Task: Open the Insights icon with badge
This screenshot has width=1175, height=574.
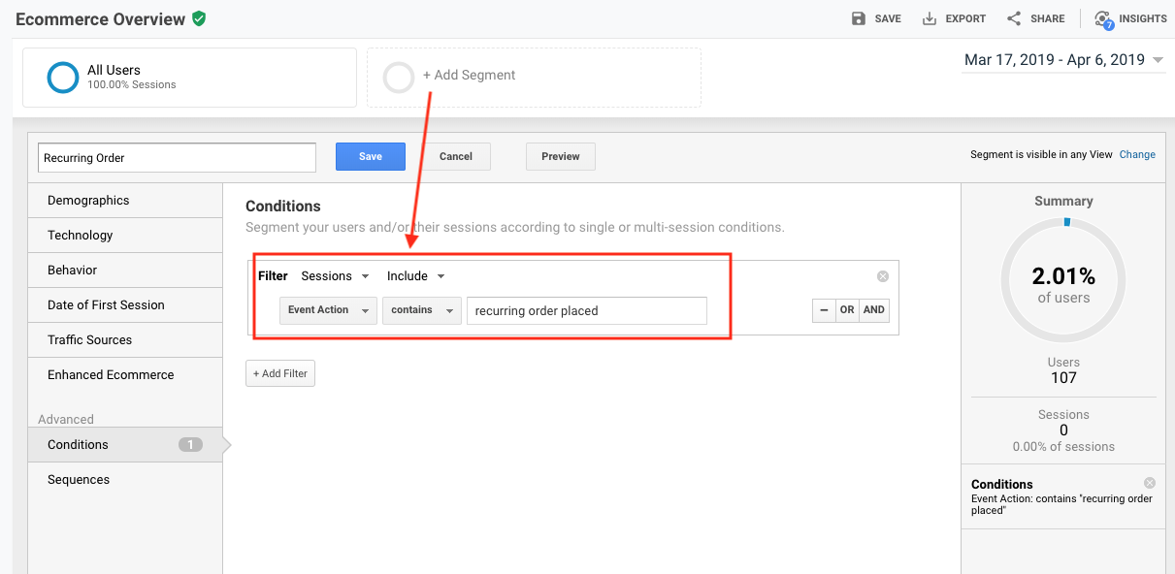Action: click(x=1103, y=19)
